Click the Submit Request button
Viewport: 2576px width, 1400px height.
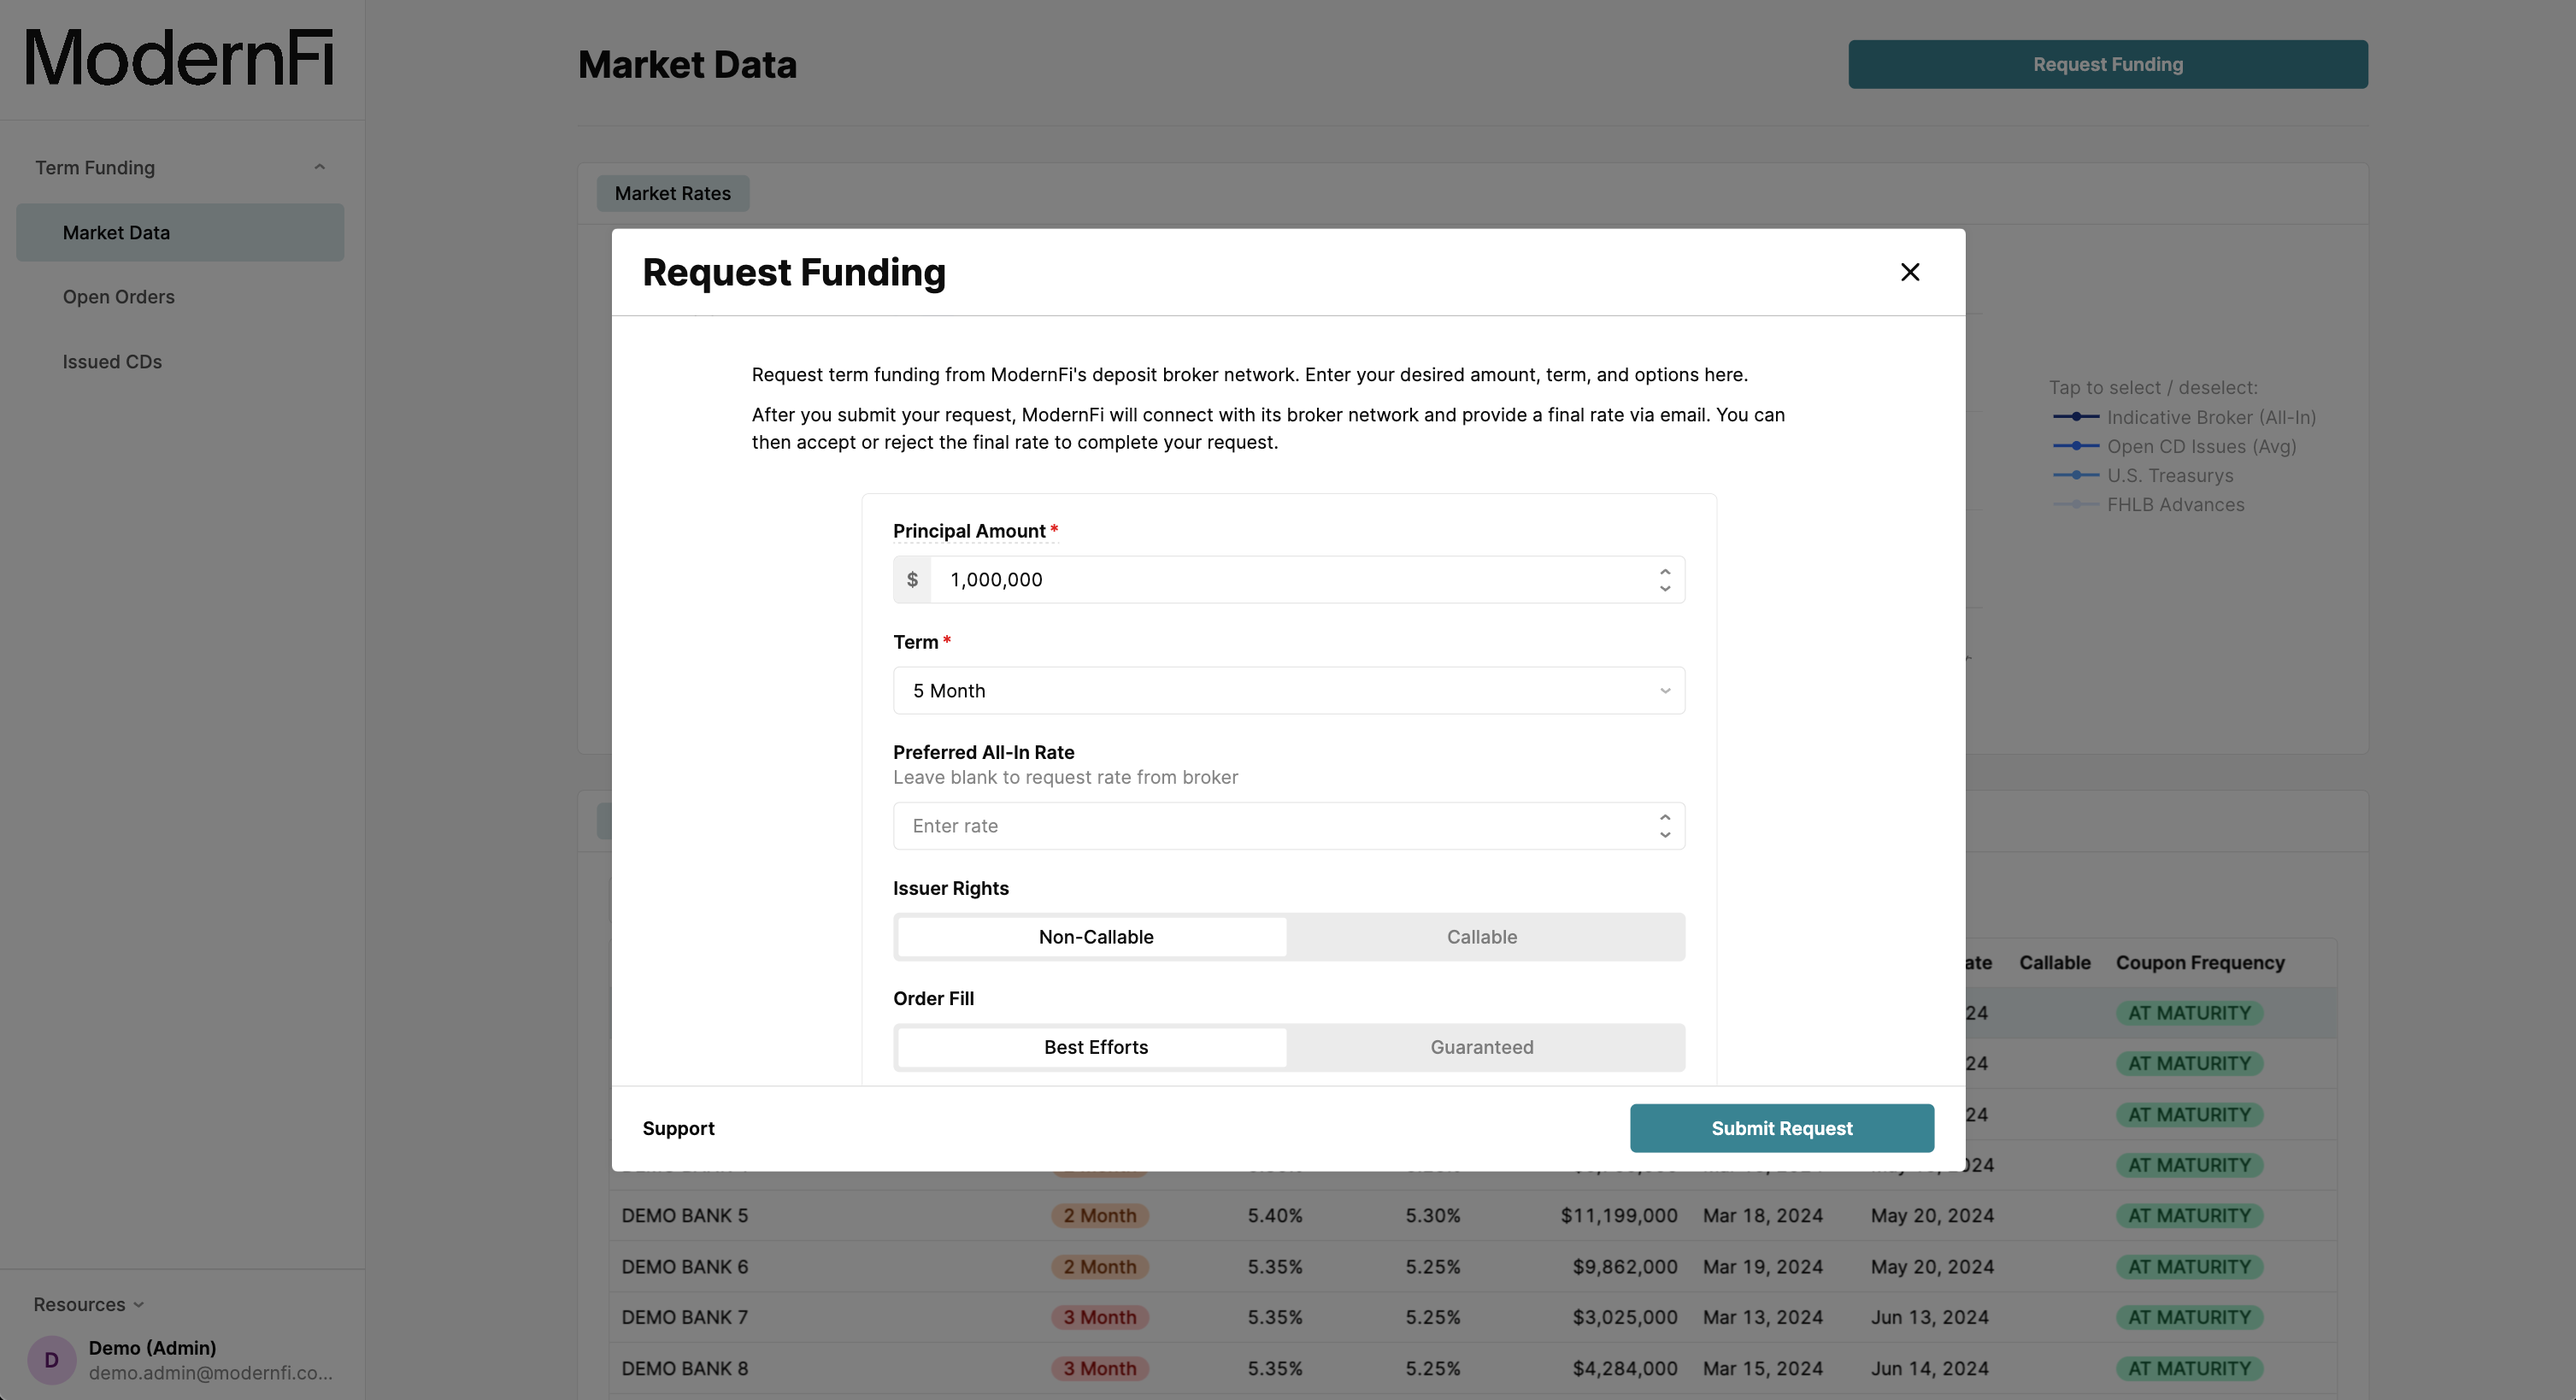pyautogui.click(x=1781, y=1128)
